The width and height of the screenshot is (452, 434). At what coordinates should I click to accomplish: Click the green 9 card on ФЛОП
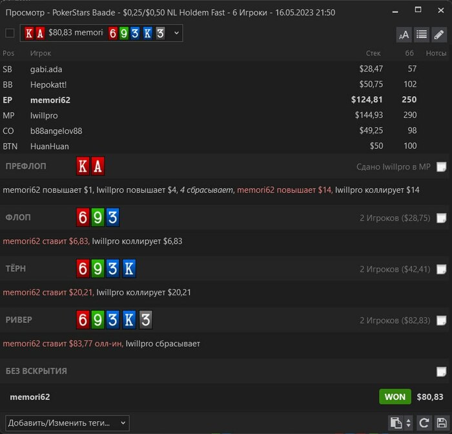coord(98,217)
